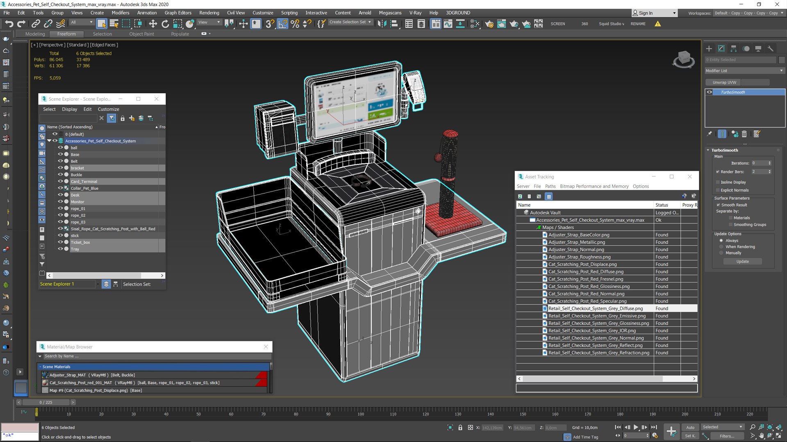The height and width of the screenshot is (442, 787).
Task: Open Customize menu in Scene Explorer
Action: [x=108, y=109]
